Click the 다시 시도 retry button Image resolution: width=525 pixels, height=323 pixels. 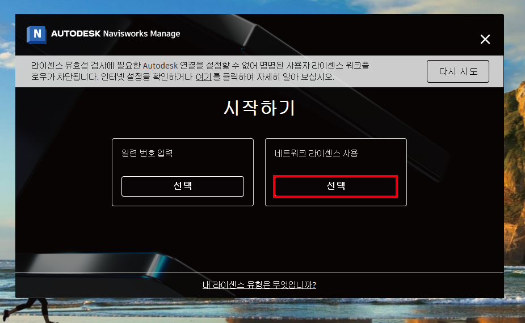tap(457, 71)
